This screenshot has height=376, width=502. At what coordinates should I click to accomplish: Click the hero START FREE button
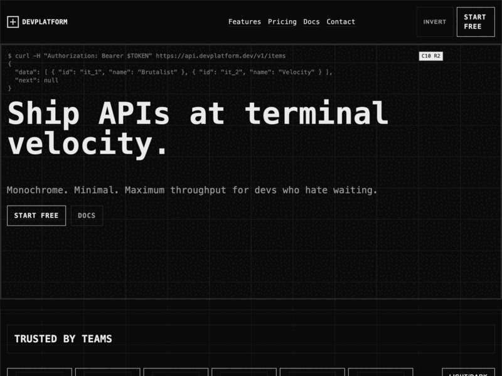coord(36,216)
